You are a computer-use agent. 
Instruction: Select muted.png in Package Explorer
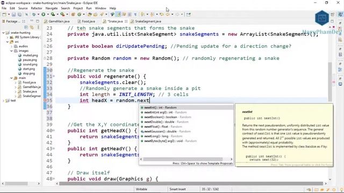(x=28, y=55)
